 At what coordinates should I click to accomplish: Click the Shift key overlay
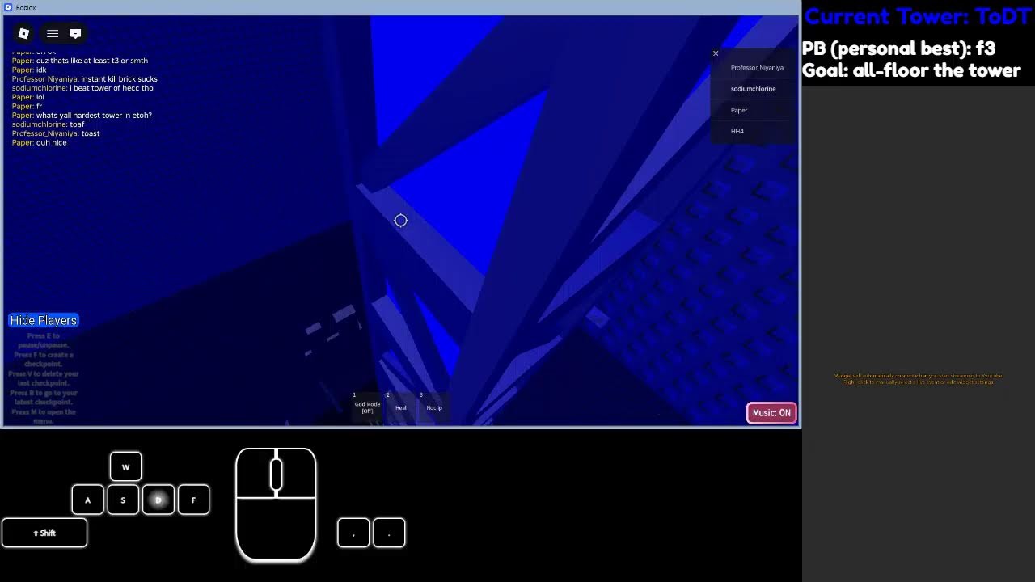pos(44,533)
